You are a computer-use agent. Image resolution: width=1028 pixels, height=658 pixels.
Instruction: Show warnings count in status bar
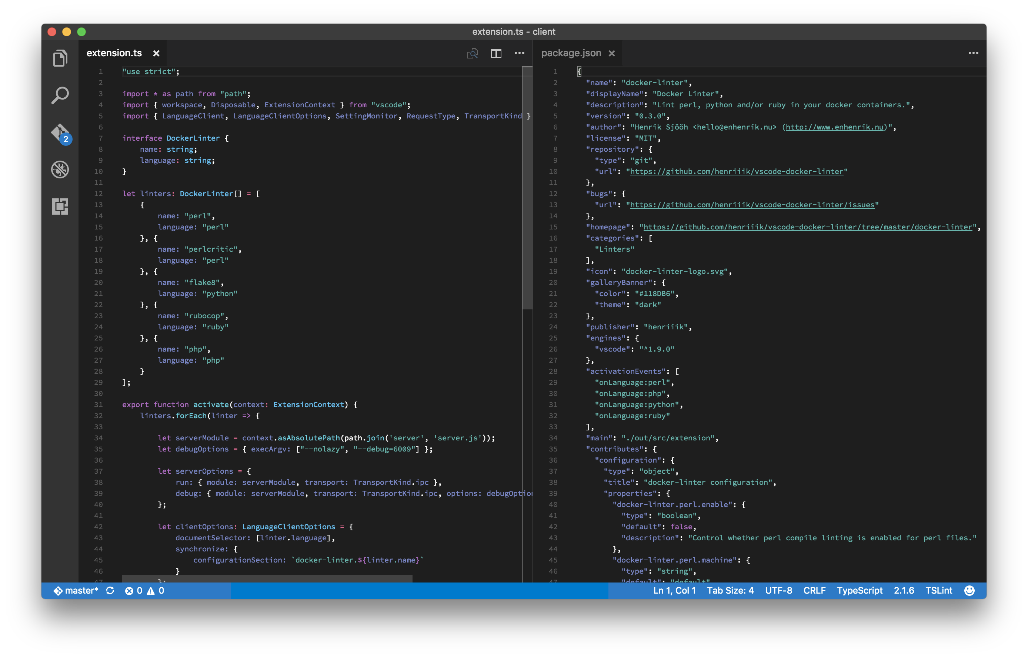pyautogui.click(x=156, y=591)
